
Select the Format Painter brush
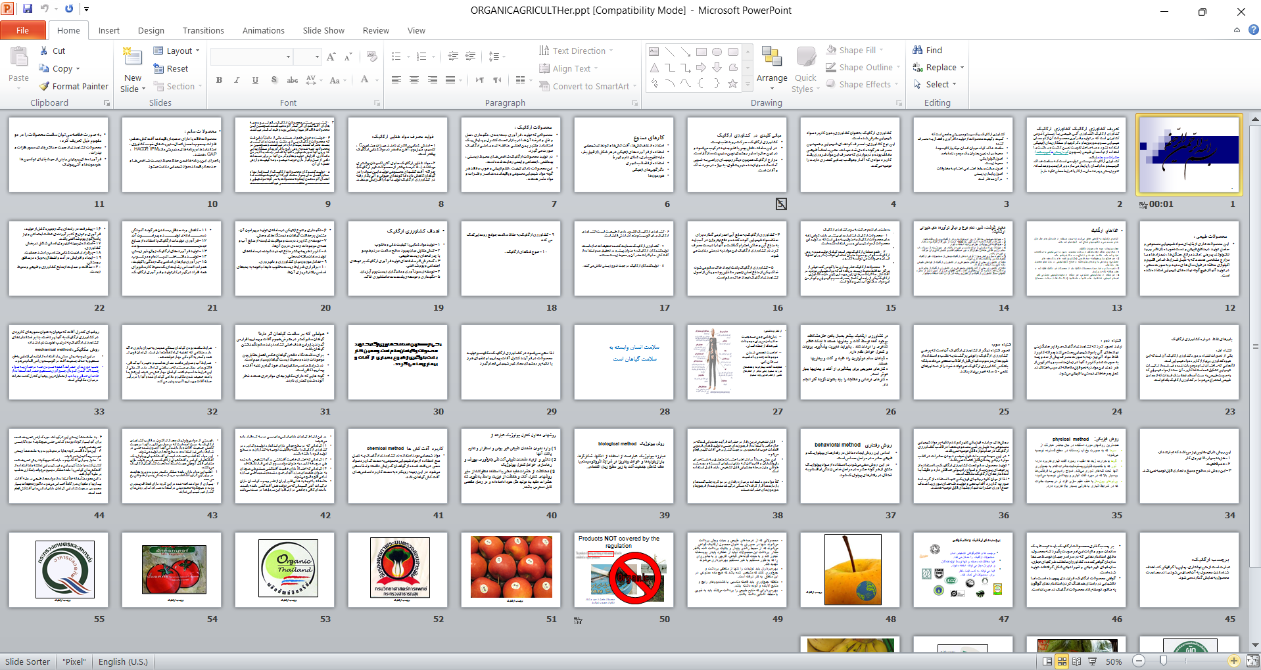pyautogui.click(x=44, y=86)
